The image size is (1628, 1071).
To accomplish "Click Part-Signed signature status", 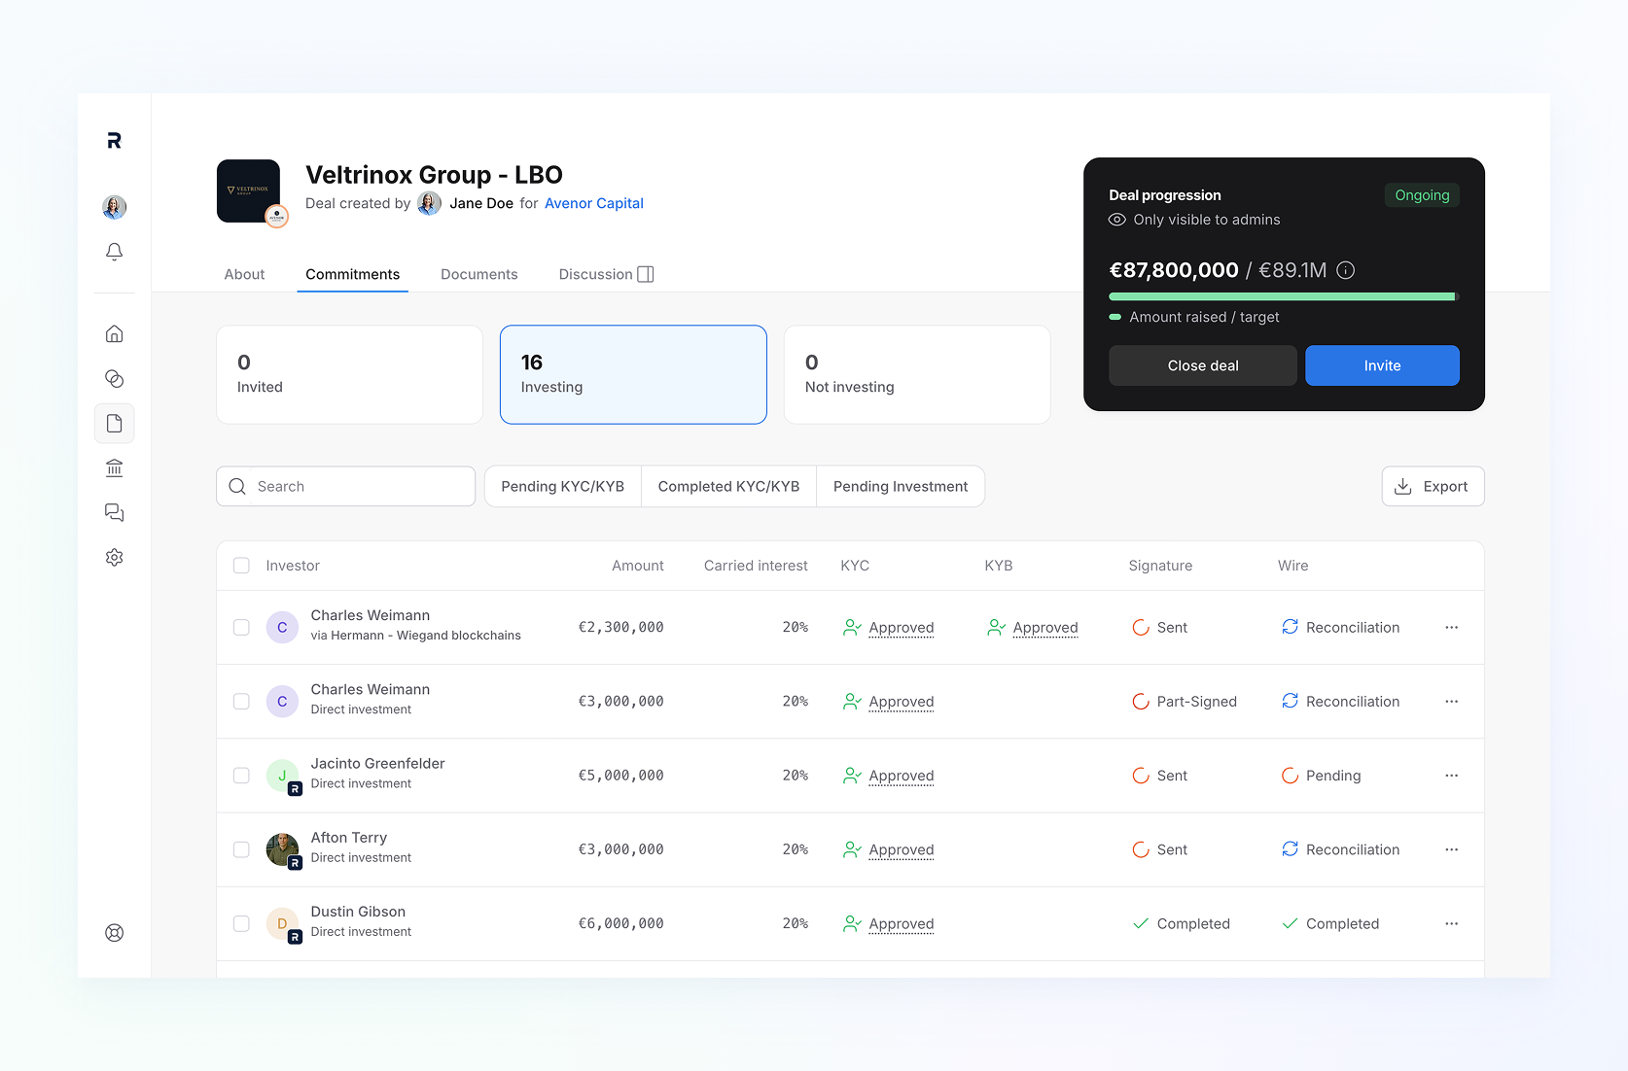I will [x=1185, y=702].
